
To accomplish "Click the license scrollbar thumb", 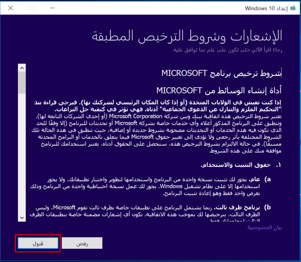I will [22, 83].
